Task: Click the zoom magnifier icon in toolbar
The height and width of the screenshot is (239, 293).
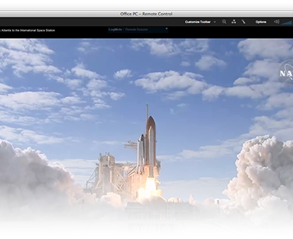Action: (224, 21)
